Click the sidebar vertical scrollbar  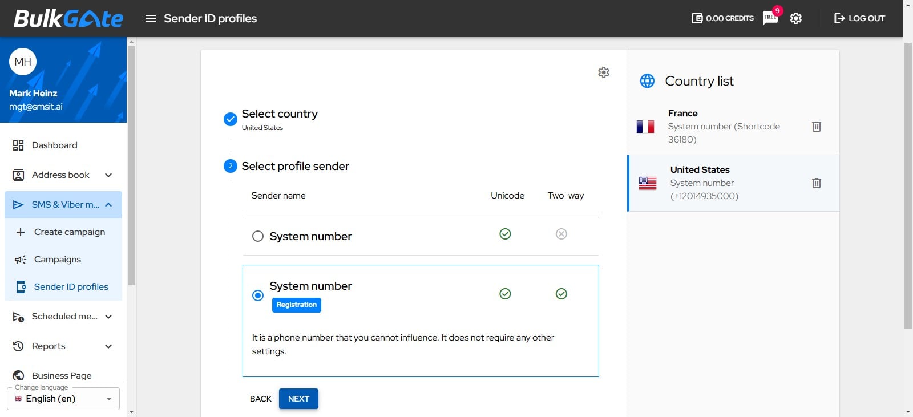pos(131,165)
